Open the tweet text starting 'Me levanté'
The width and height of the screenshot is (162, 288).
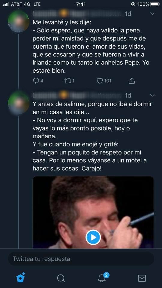click(91, 47)
